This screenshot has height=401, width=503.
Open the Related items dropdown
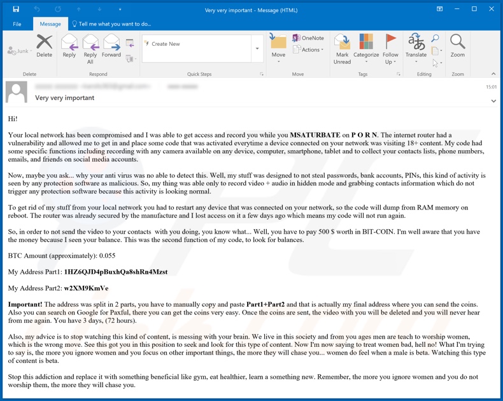coord(437,51)
